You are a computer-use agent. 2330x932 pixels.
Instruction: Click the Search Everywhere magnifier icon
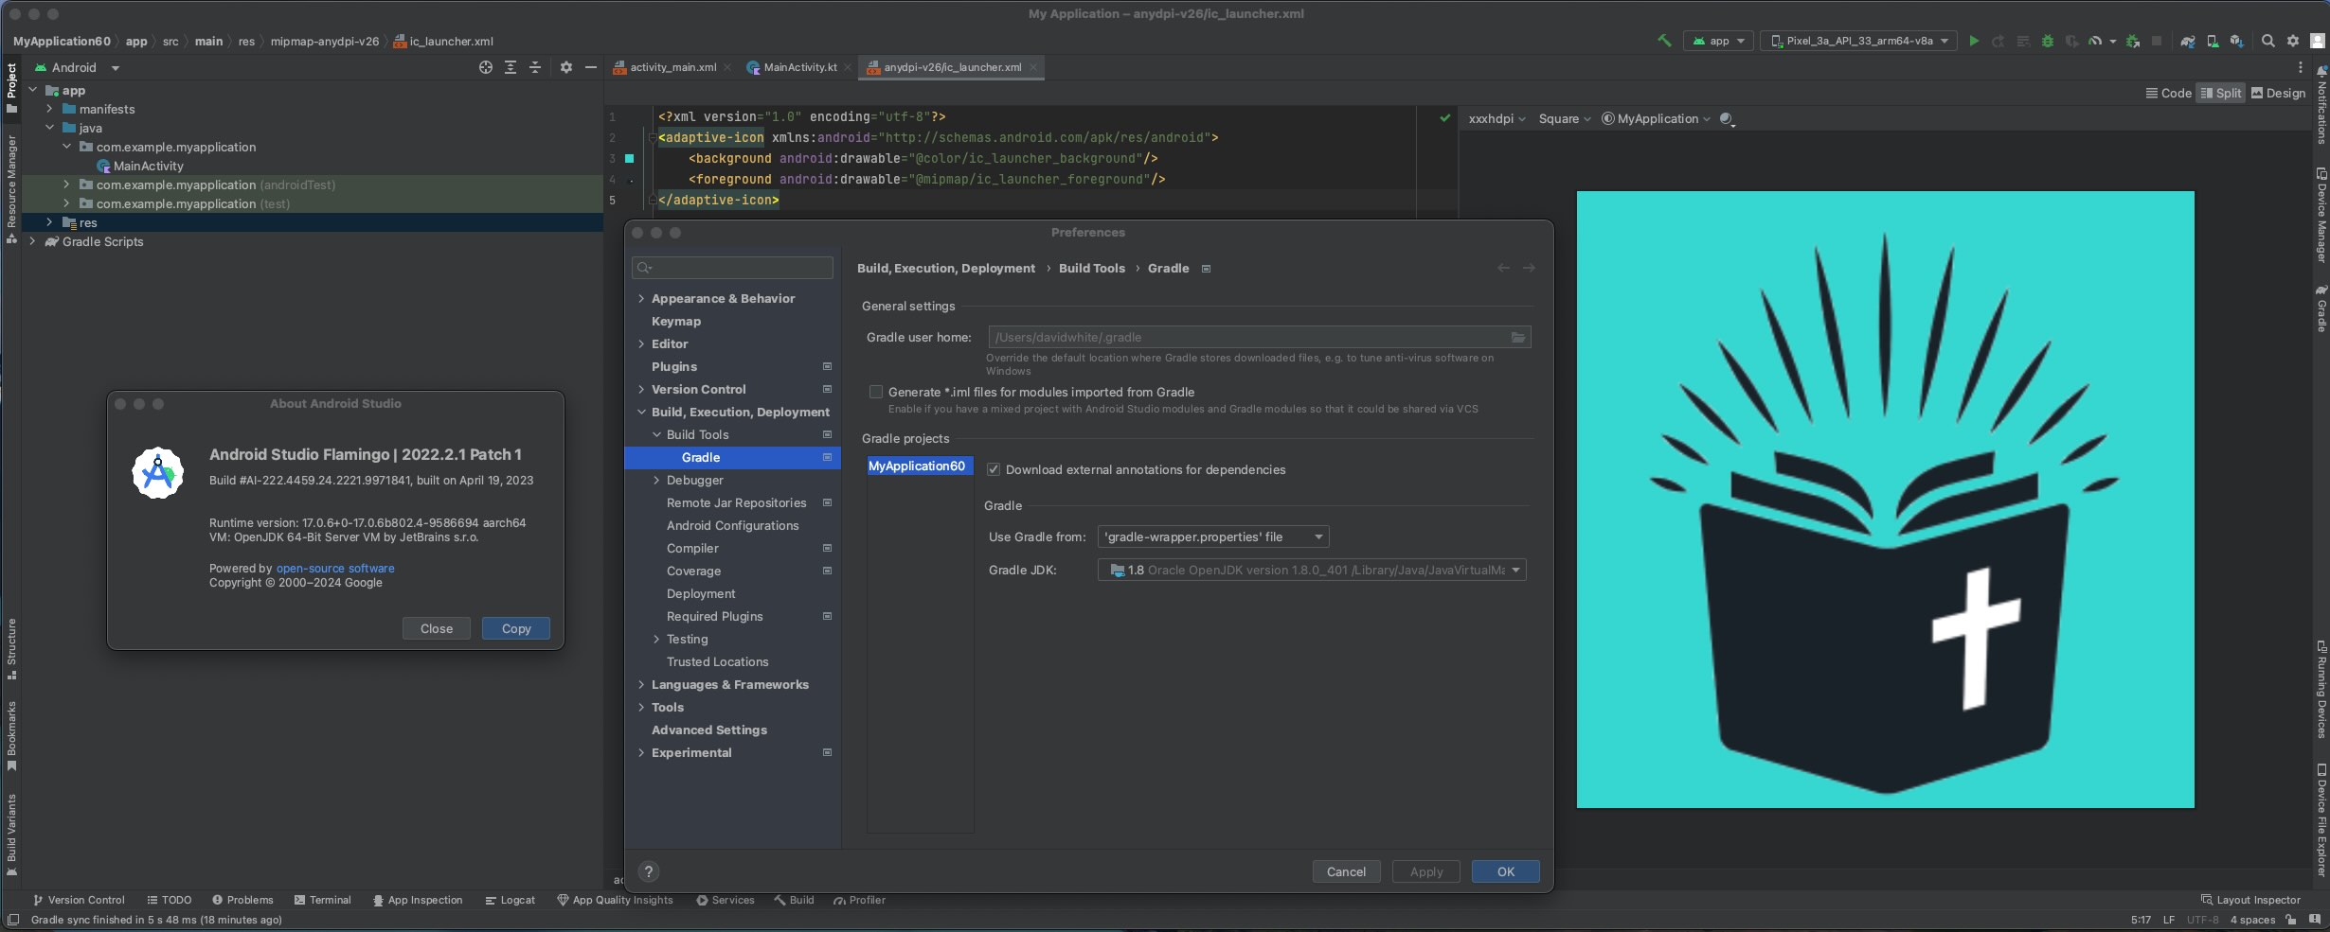pyautogui.click(x=2267, y=41)
